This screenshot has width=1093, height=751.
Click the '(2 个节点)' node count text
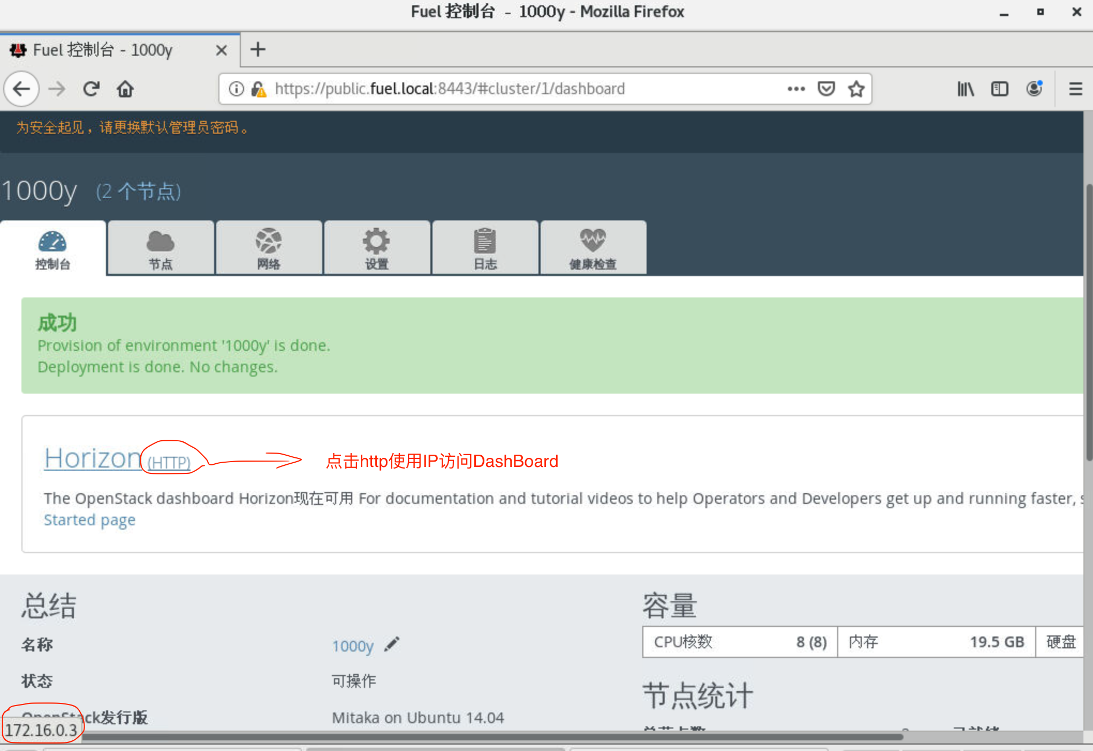pos(139,191)
